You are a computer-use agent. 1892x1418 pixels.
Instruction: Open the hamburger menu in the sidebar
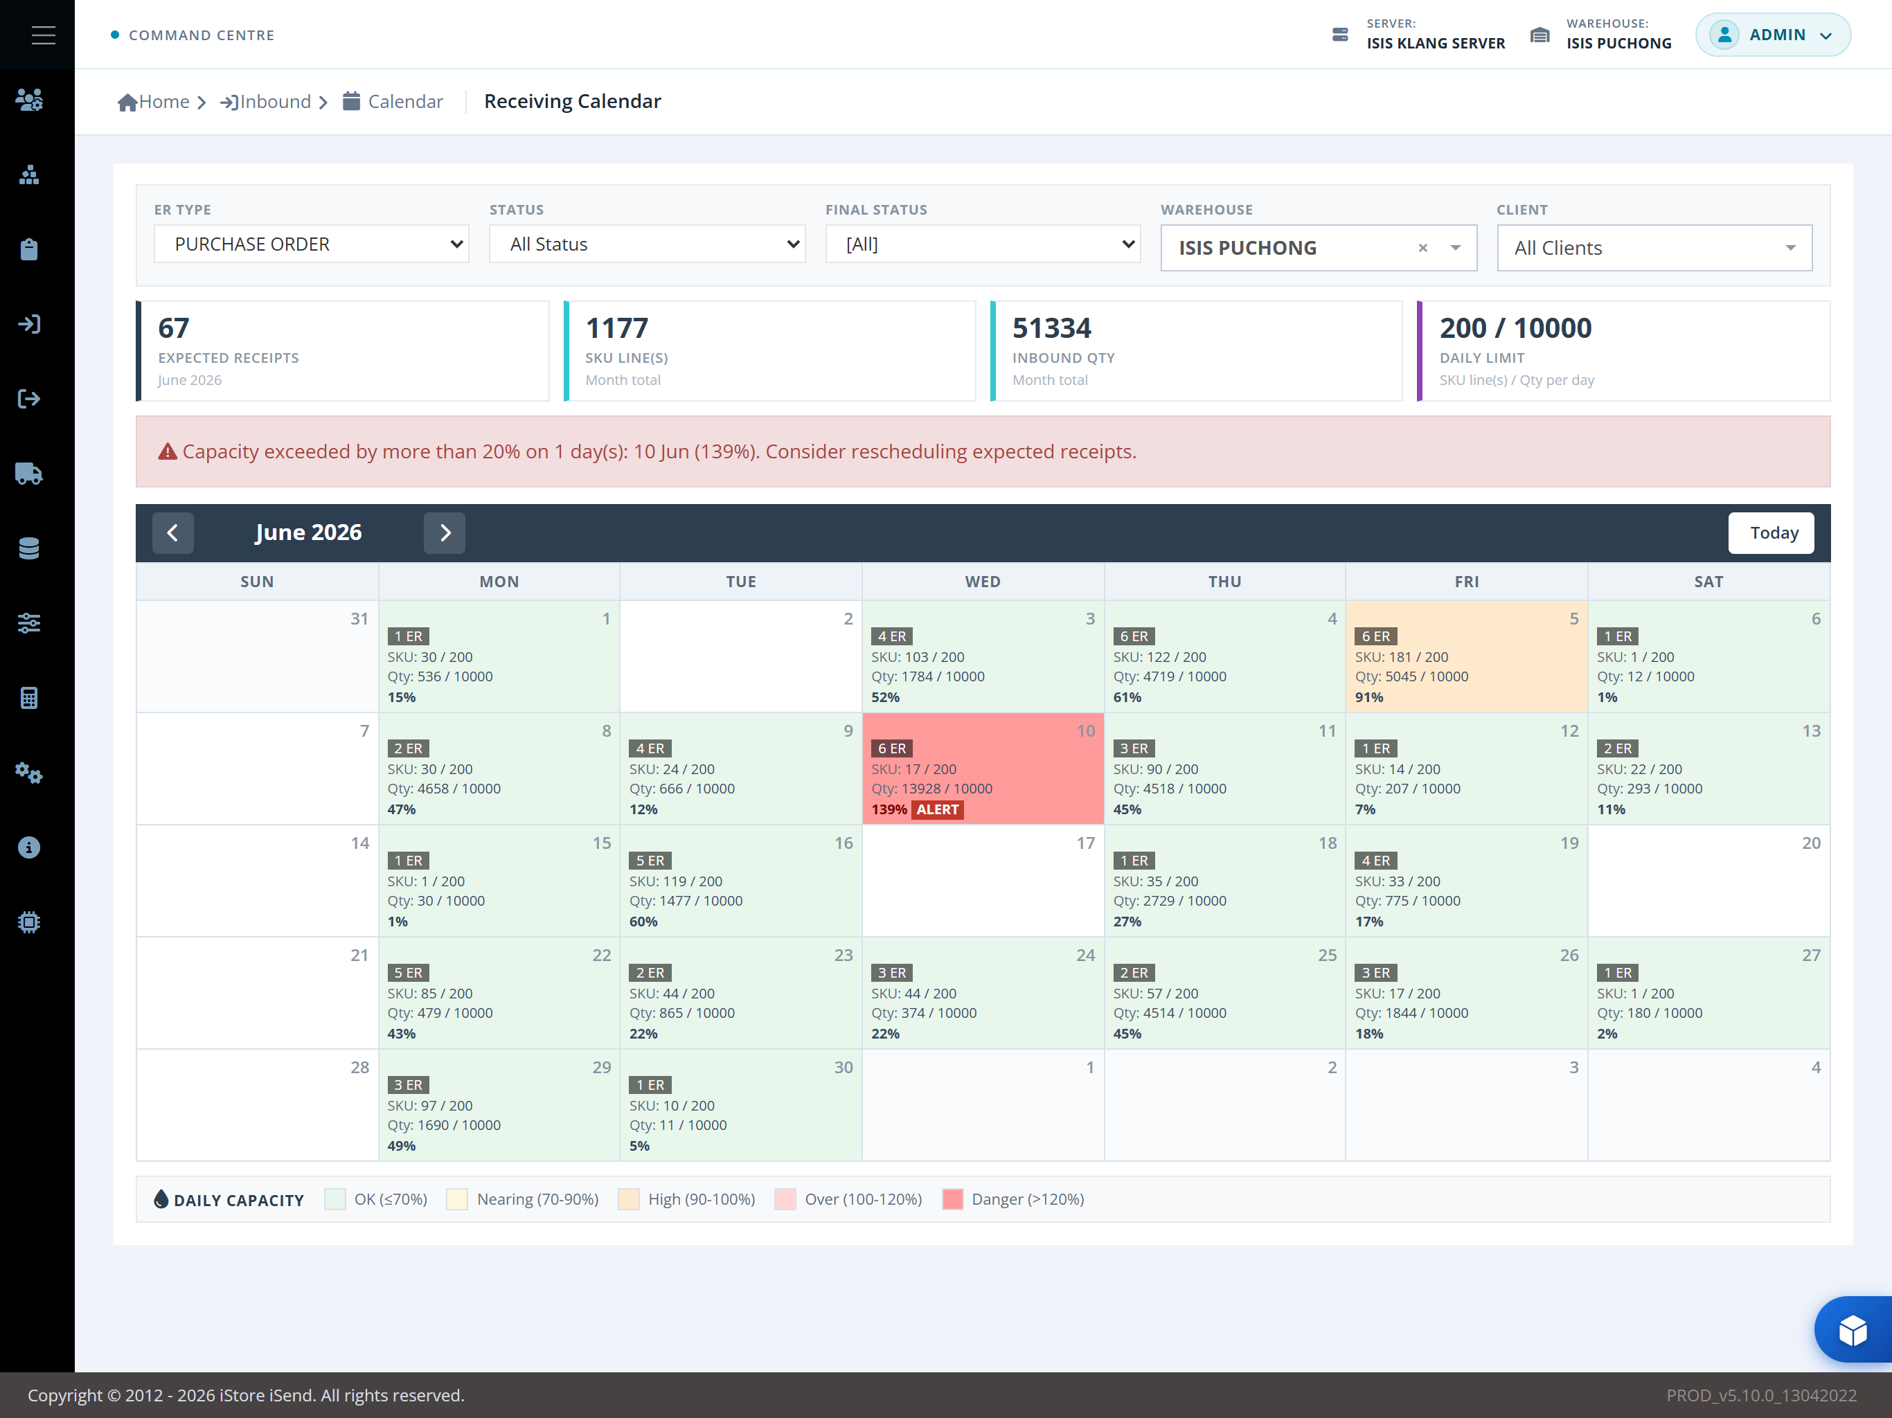pos(43,35)
